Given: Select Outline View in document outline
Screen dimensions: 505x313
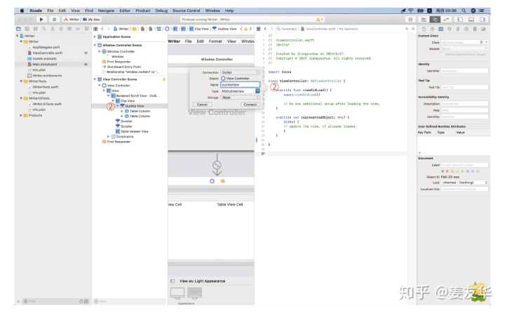Looking at the screenshot, I should pyautogui.click(x=134, y=106).
